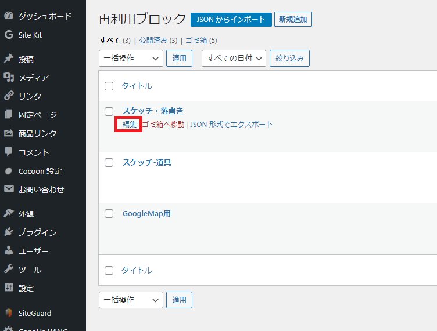Go to the 投稿 menu

[x=26, y=59]
